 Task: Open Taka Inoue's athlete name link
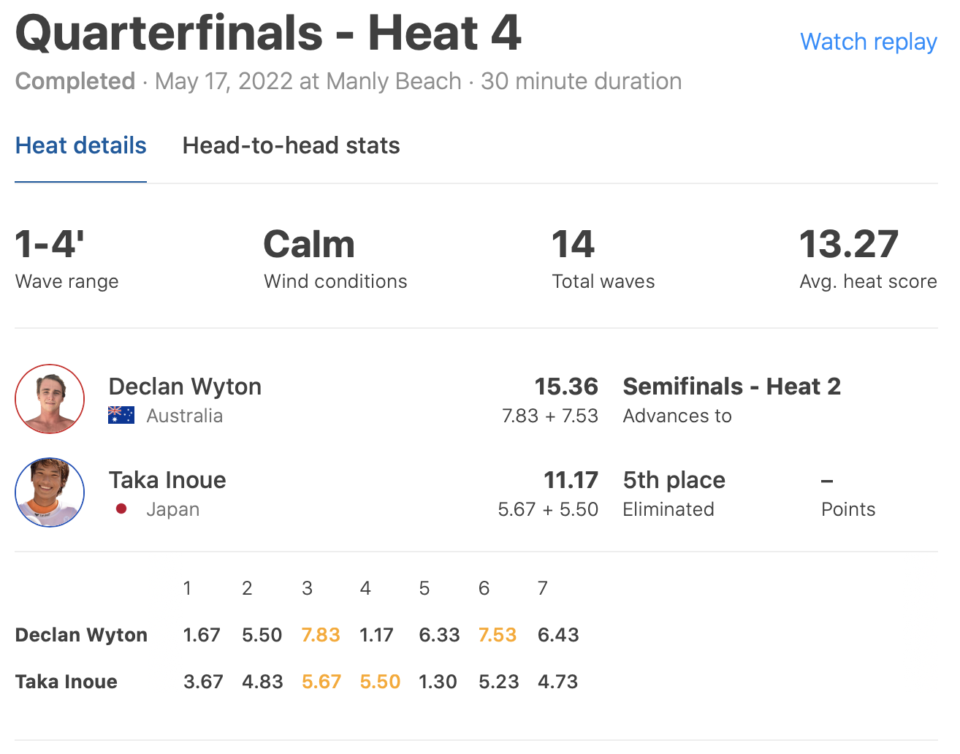click(167, 480)
